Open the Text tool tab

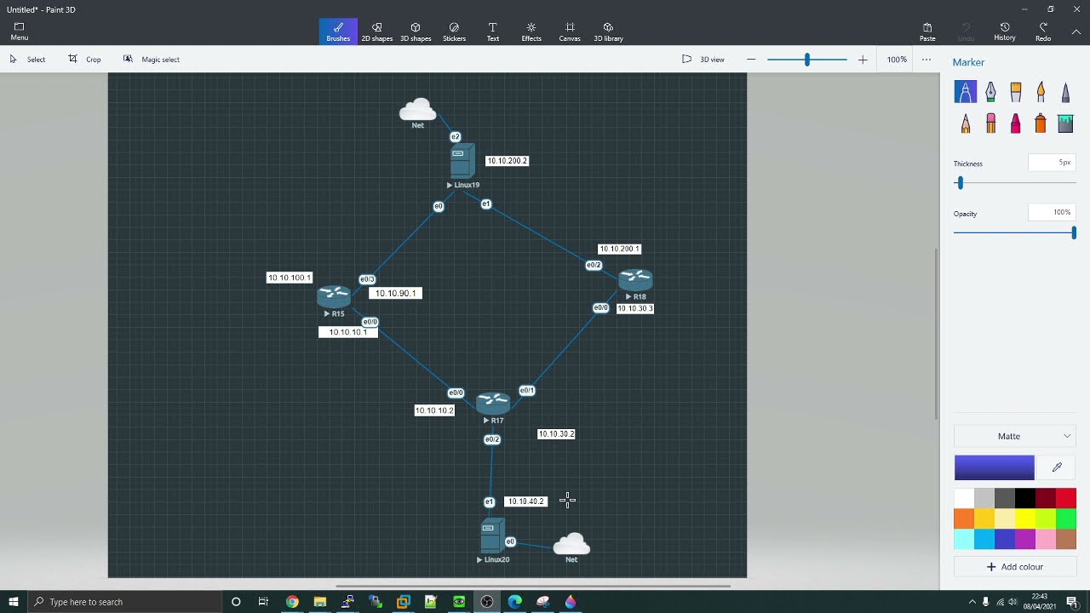point(492,32)
